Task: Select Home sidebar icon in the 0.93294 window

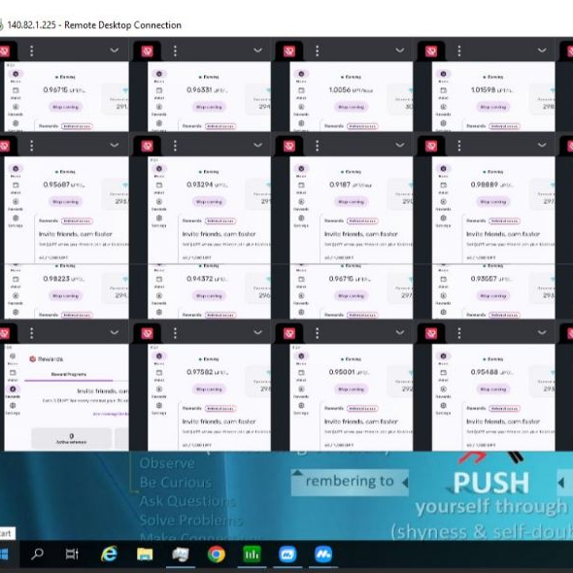Action: point(159,168)
